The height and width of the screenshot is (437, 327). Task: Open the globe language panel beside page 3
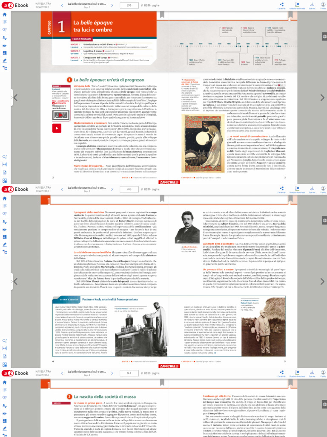[x=324, y=37]
